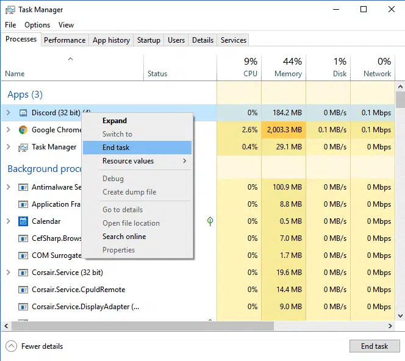Switch to the Performance tab
Screen dimensions: 405x361
tap(65, 40)
